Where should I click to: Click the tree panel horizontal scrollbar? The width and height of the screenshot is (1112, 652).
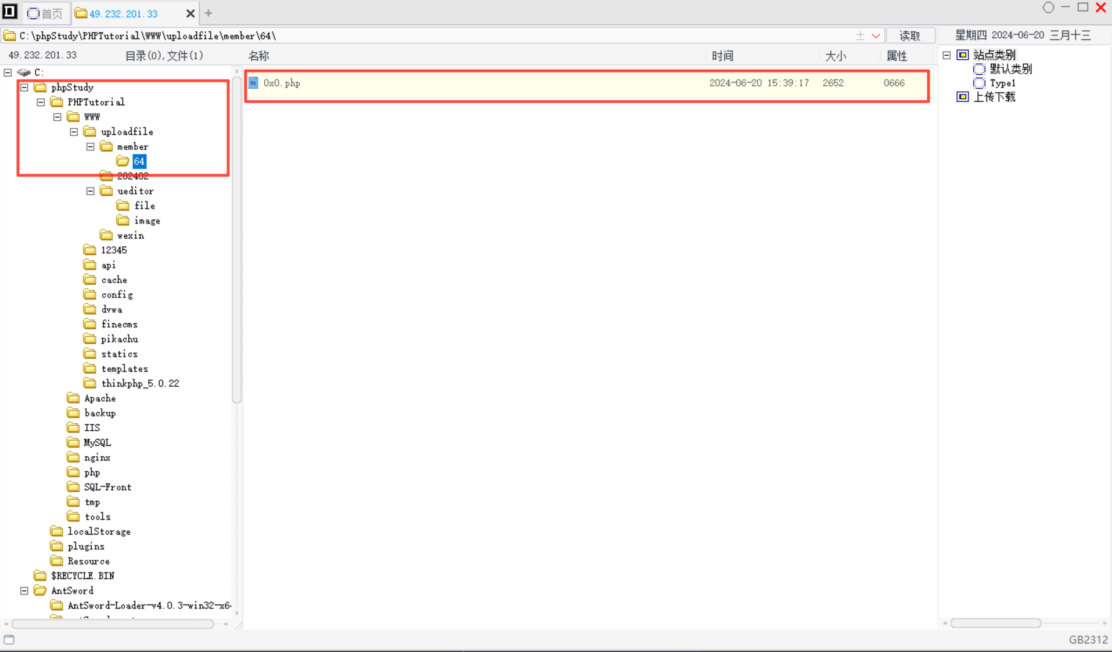pos(113,624)
